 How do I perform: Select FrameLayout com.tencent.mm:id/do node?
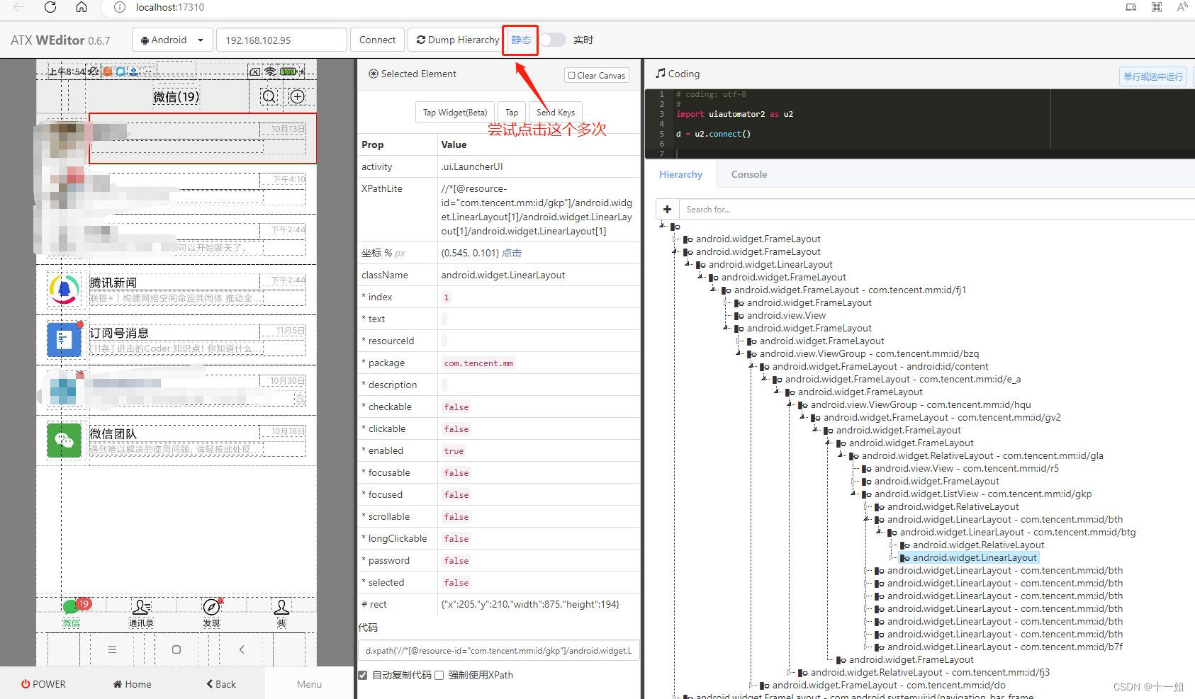point(889,685)
